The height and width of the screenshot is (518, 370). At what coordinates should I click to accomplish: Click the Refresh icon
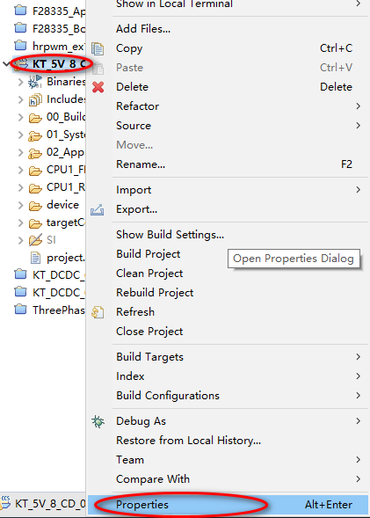pos(98,312)
